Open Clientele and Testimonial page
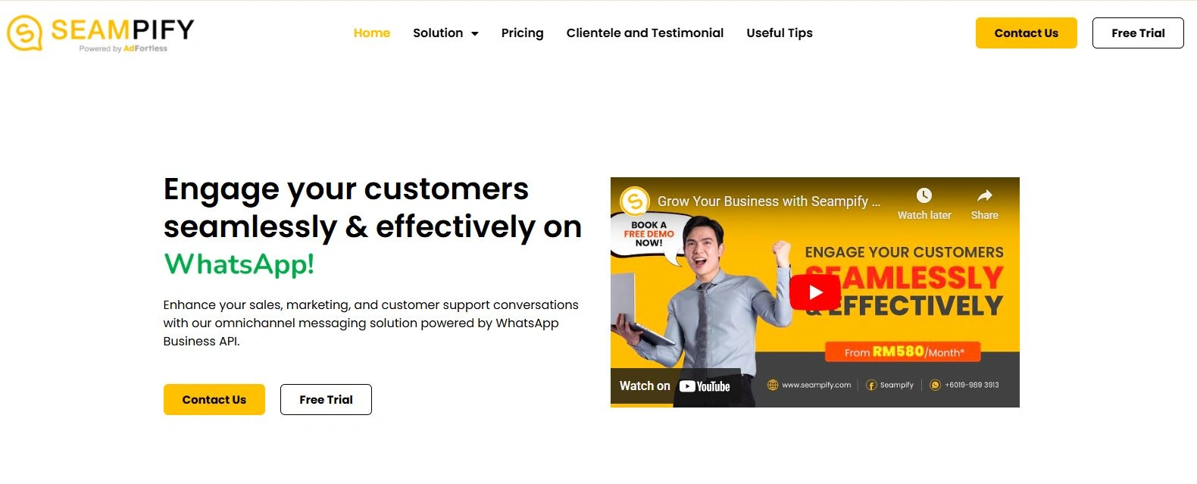Image resolution: width=1197 pixels, height=484 pixels. (645, 33)
